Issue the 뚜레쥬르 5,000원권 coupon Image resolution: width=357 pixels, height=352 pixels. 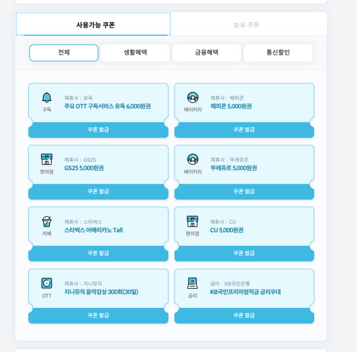coord(244,191)
